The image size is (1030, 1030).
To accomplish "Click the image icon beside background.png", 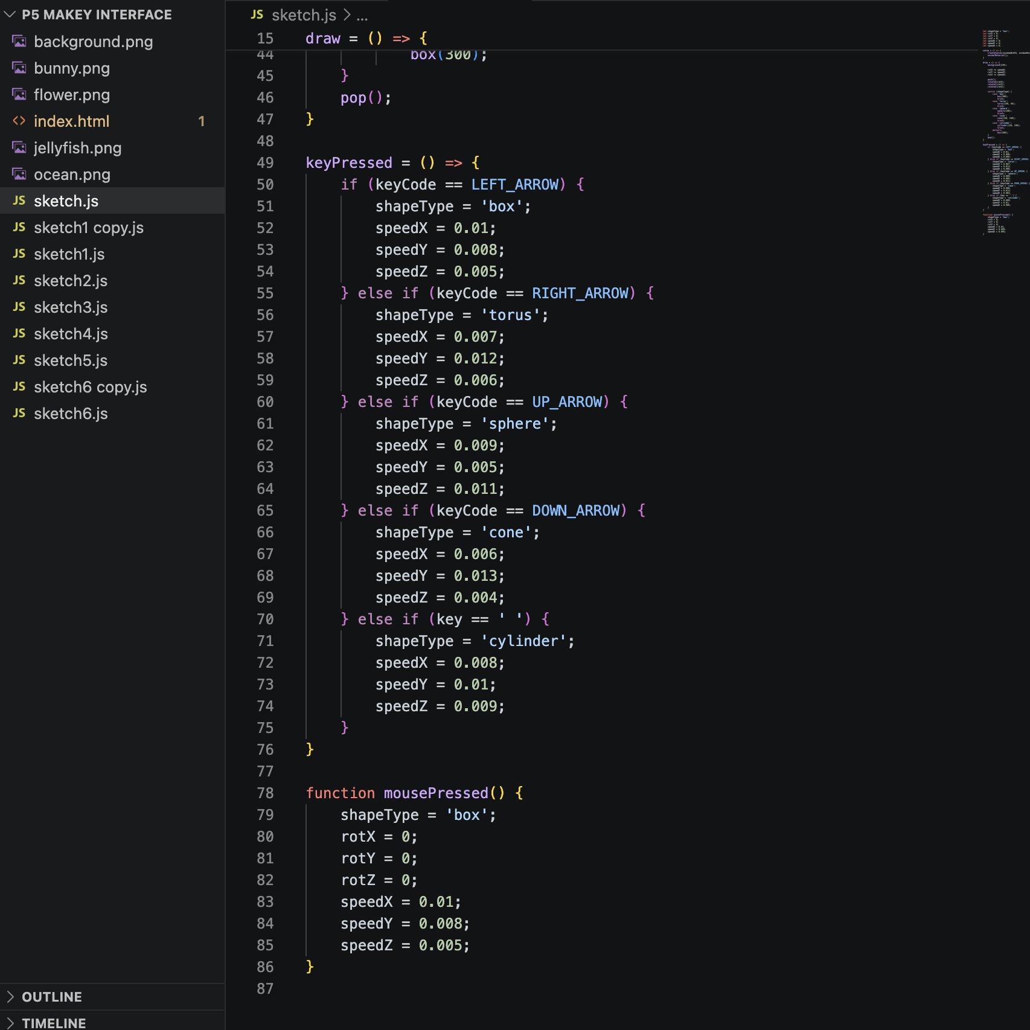I will (19, 42).
